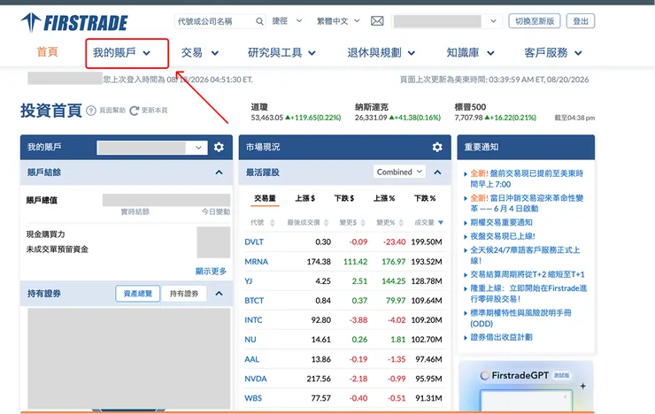Sort by 代號 column arrows
The height and width of the screenshot is (414, 655).
pyautogui.click(x=273, y=223)
